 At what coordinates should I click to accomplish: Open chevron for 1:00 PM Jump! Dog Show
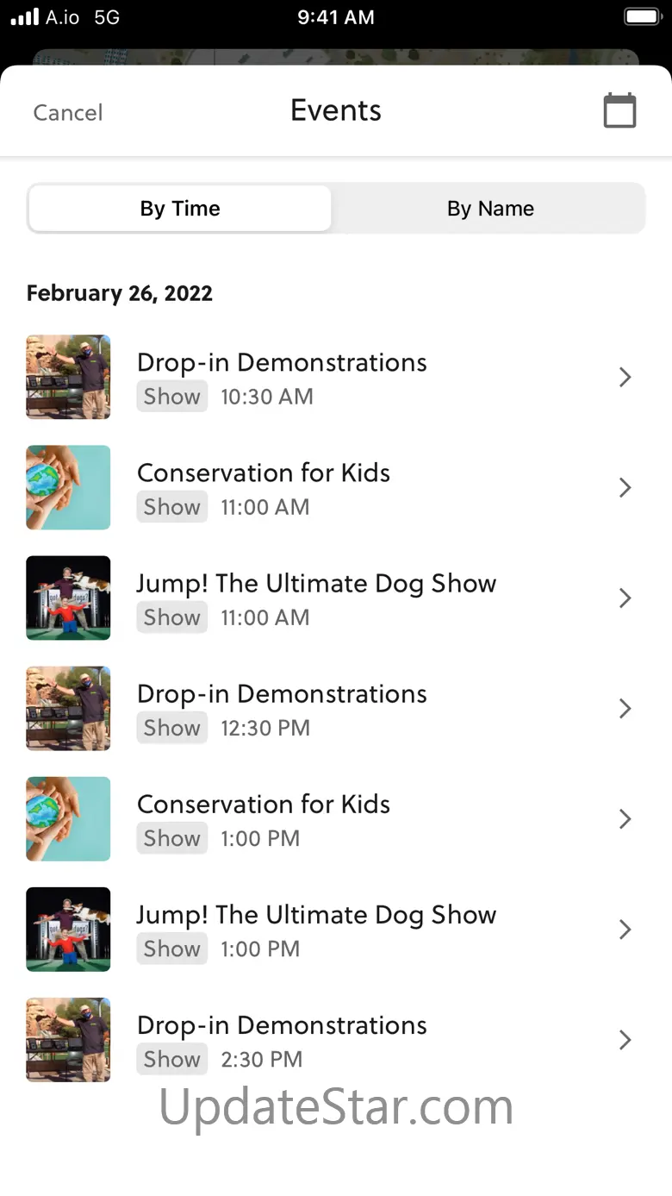coord(625,929)
